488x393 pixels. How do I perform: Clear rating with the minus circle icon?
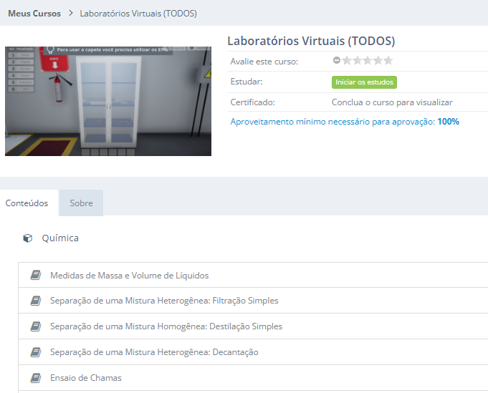[336, 60]
